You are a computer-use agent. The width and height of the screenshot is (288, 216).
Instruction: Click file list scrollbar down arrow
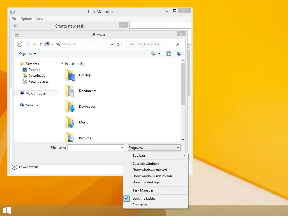pos(183,139)
